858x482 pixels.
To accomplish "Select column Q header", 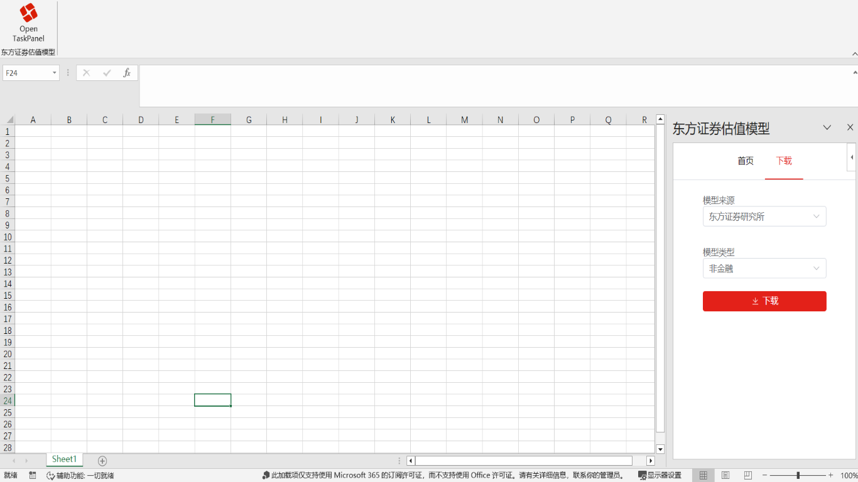I will point(608,120).
